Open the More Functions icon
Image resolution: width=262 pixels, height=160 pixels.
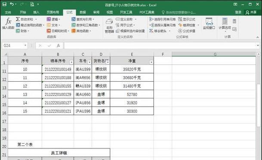coord(74,31)
